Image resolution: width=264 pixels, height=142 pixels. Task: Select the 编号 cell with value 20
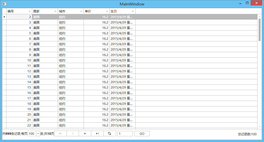click(19, 115)
